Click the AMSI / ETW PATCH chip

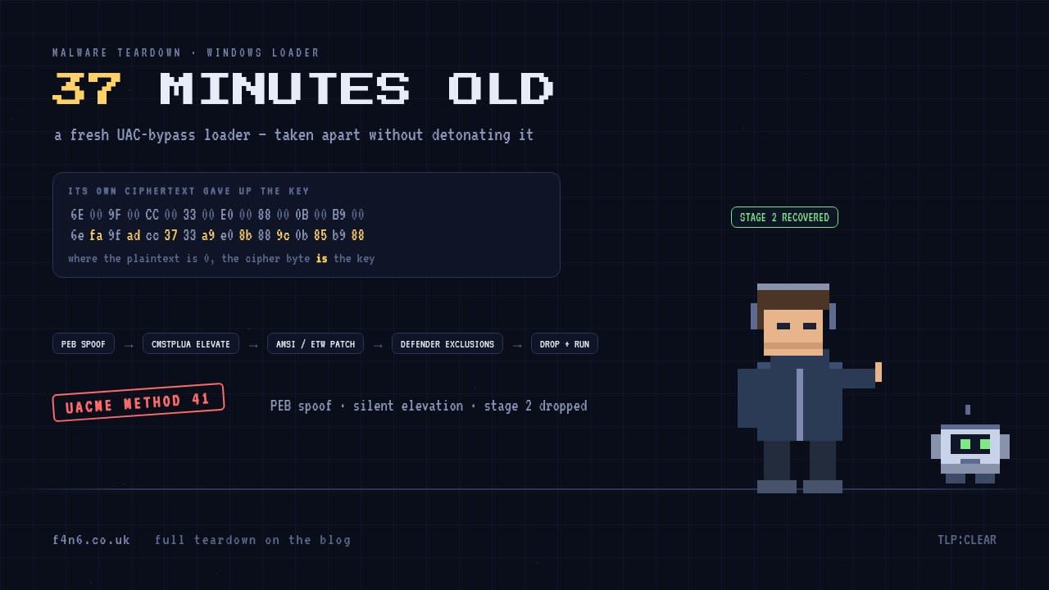coord(316,344)
